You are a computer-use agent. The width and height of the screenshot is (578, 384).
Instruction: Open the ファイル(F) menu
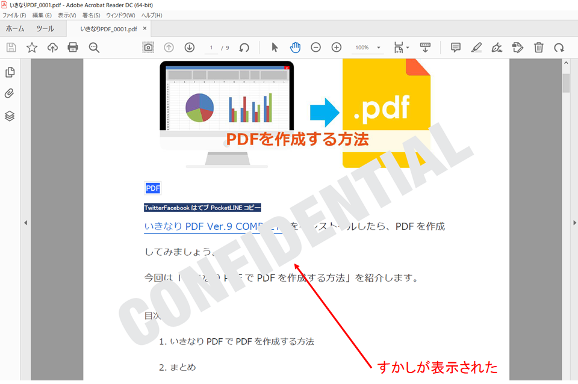click(14, 15)
